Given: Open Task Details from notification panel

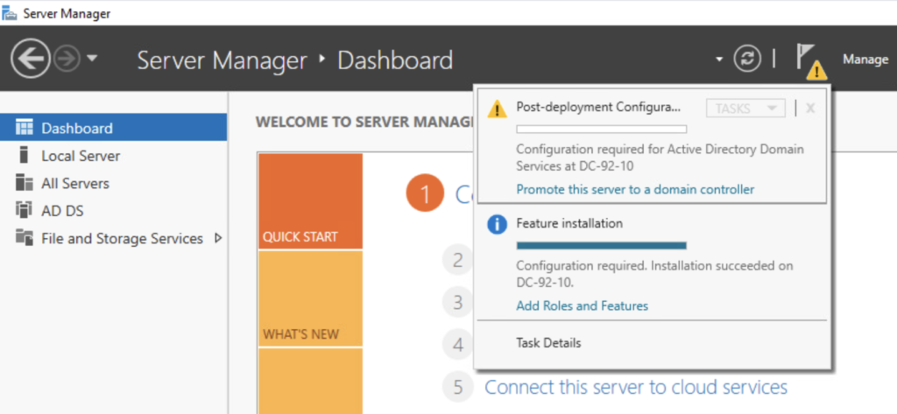Looking at the screenshot, I should [x=548, y=343].
